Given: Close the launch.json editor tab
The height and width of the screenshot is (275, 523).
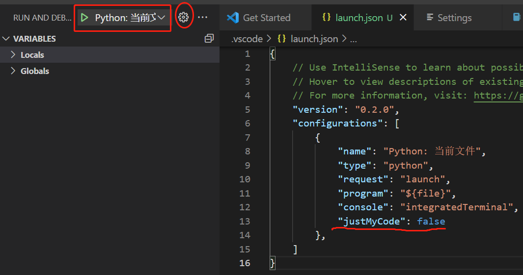Looking at the screenshot, I should pyautogui.click(x=403, y=18).
